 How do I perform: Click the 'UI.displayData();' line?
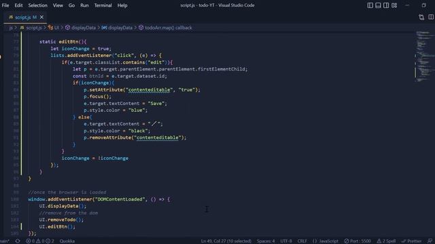coord(63,206)
